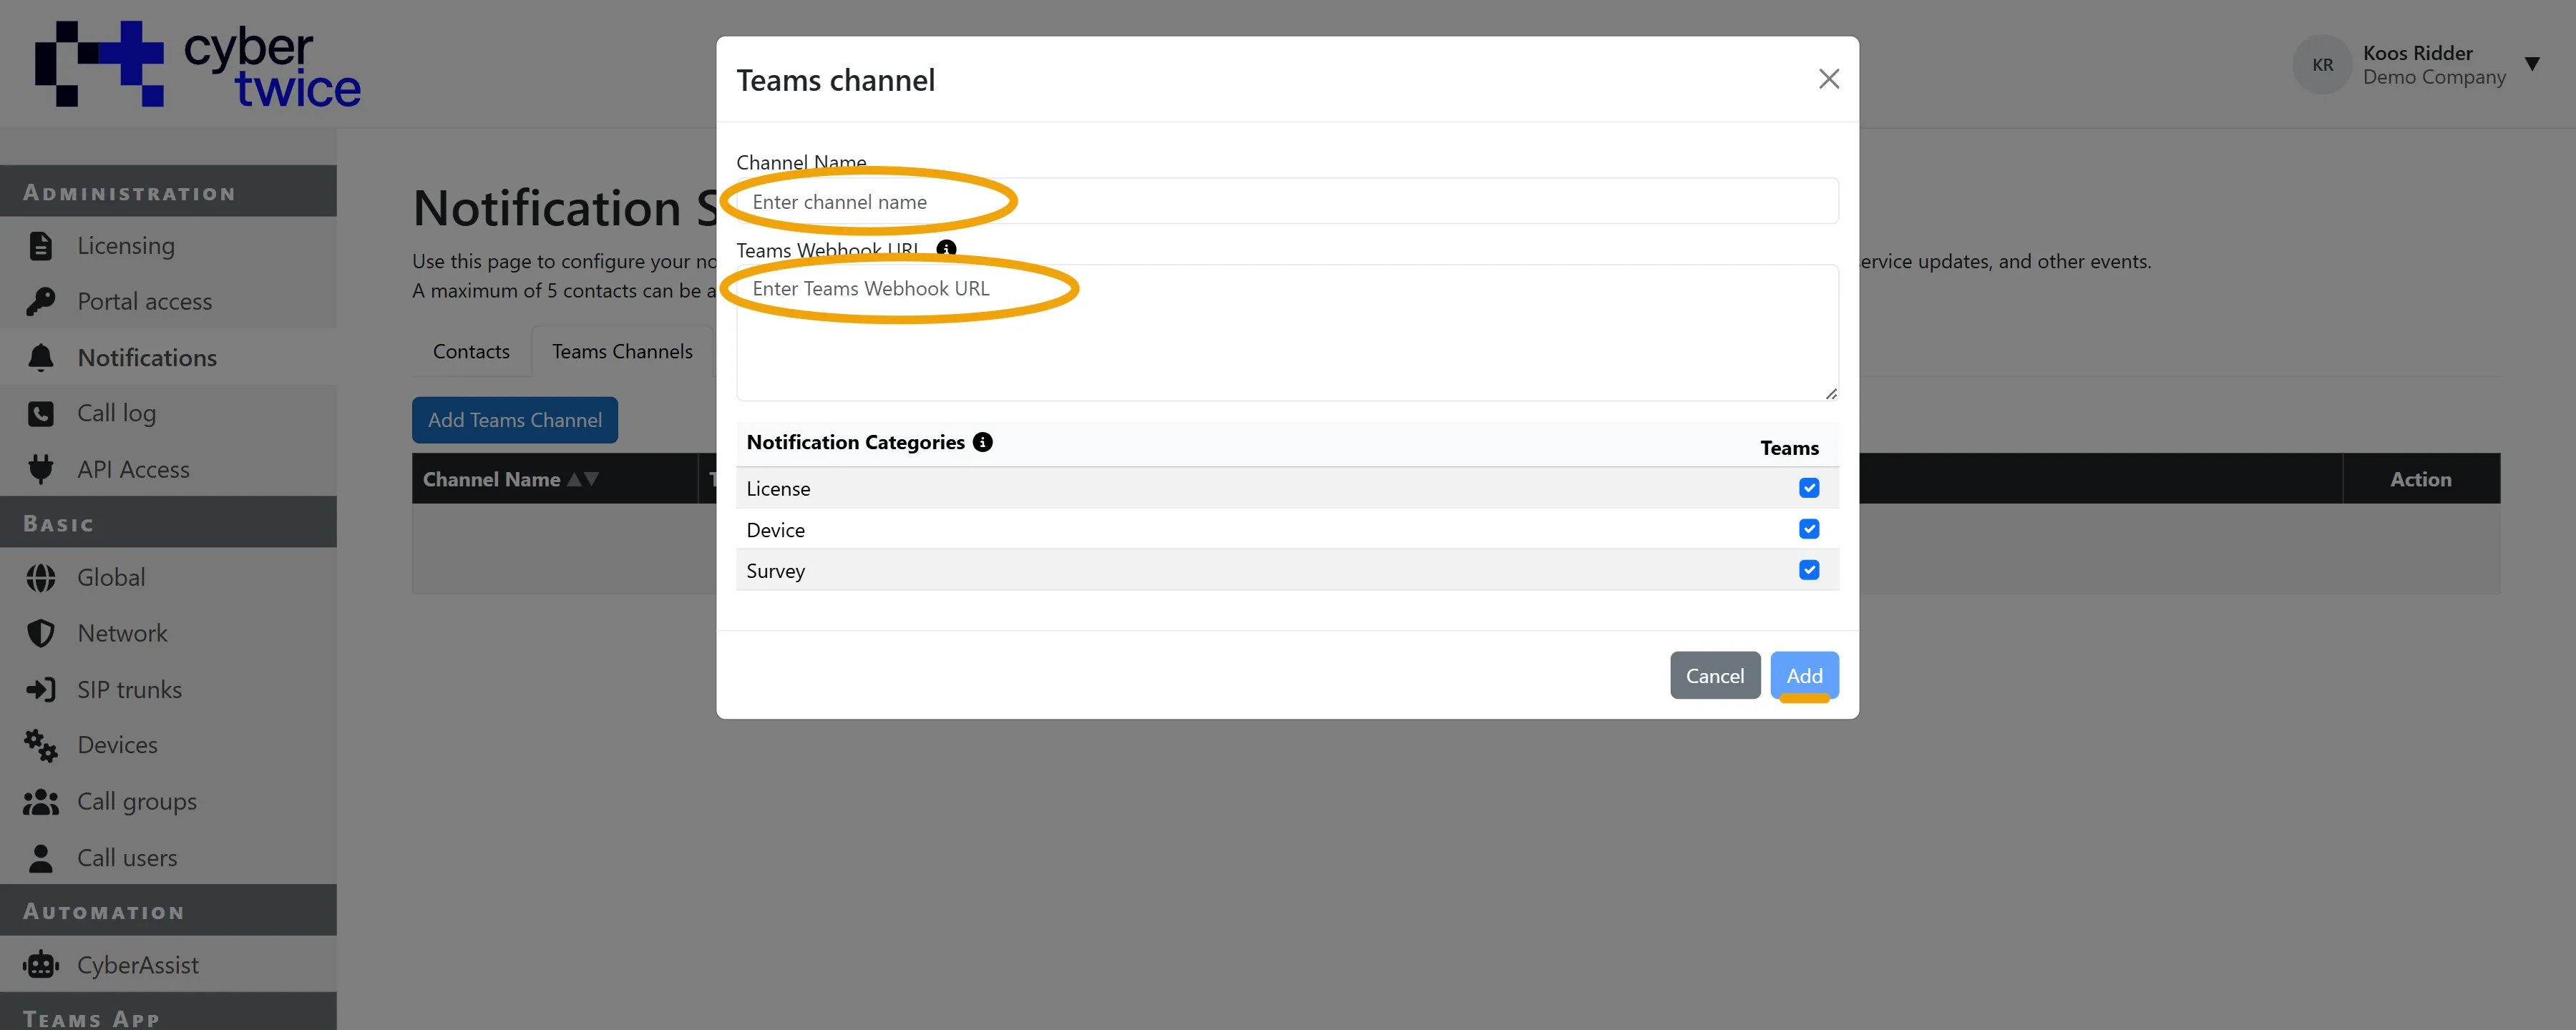Click the Action column header
The height and width of the screenshot is (1030, 2576).
(2421, 479)
